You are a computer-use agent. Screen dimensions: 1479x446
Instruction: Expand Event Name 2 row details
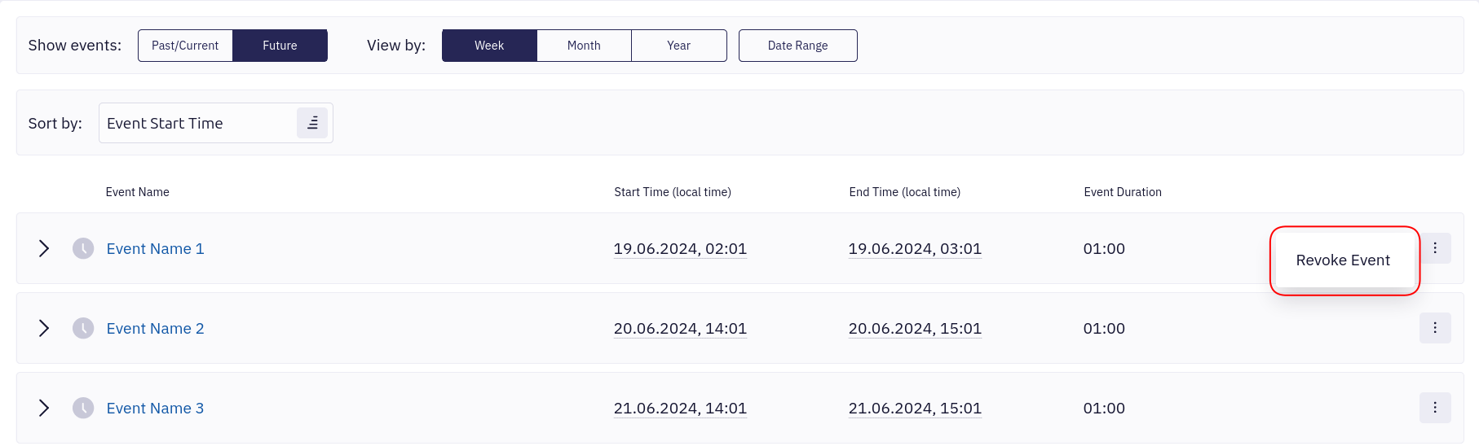(x=44, y=328)
